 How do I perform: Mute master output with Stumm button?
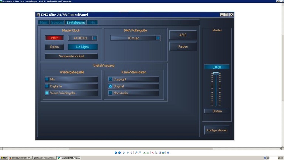click(217, 111)
